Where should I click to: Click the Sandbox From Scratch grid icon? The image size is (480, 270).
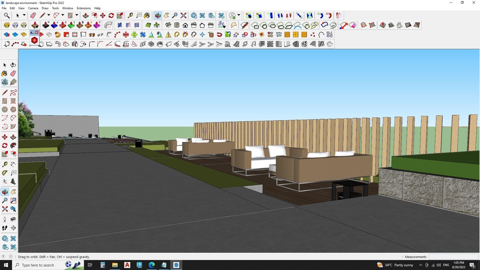coord(372,25)
